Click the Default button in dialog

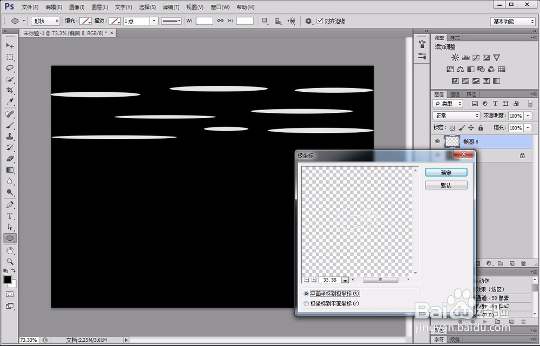(446, 185)
